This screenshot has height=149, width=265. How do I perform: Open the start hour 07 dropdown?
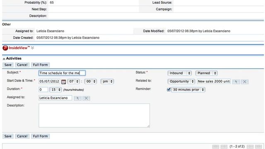point(74,81)
